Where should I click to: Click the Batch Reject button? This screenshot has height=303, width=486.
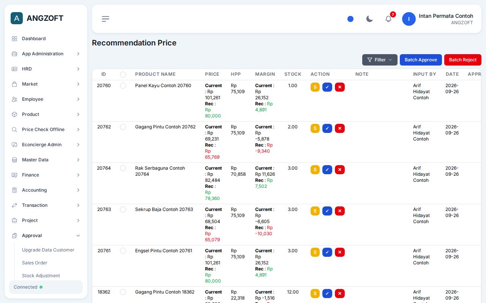463,60
